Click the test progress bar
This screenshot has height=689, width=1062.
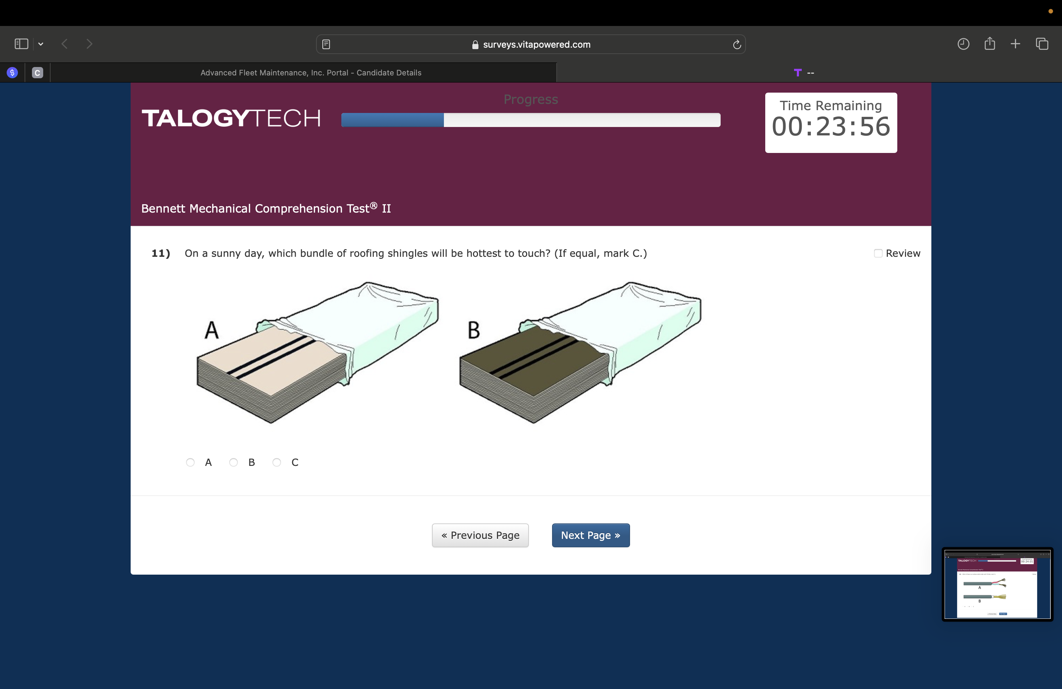click(x=531, y=120)
